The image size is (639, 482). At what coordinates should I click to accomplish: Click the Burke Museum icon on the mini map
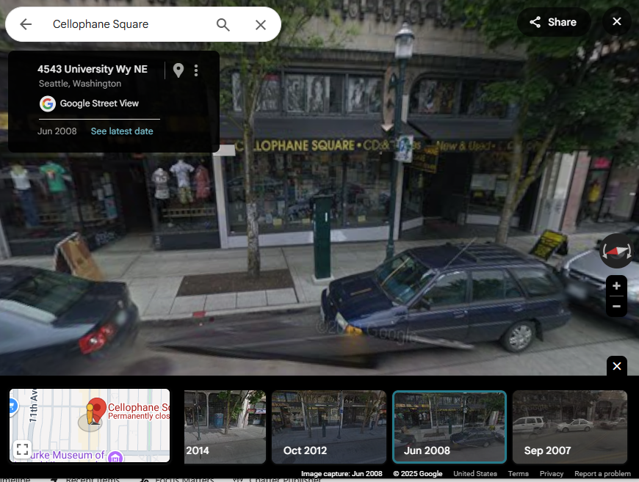coord(115,458)
